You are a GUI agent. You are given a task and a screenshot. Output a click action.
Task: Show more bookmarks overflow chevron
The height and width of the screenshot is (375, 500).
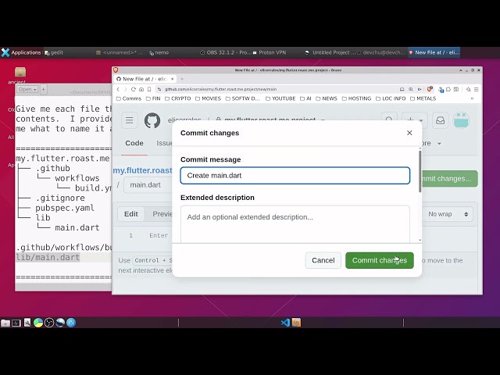472,98
